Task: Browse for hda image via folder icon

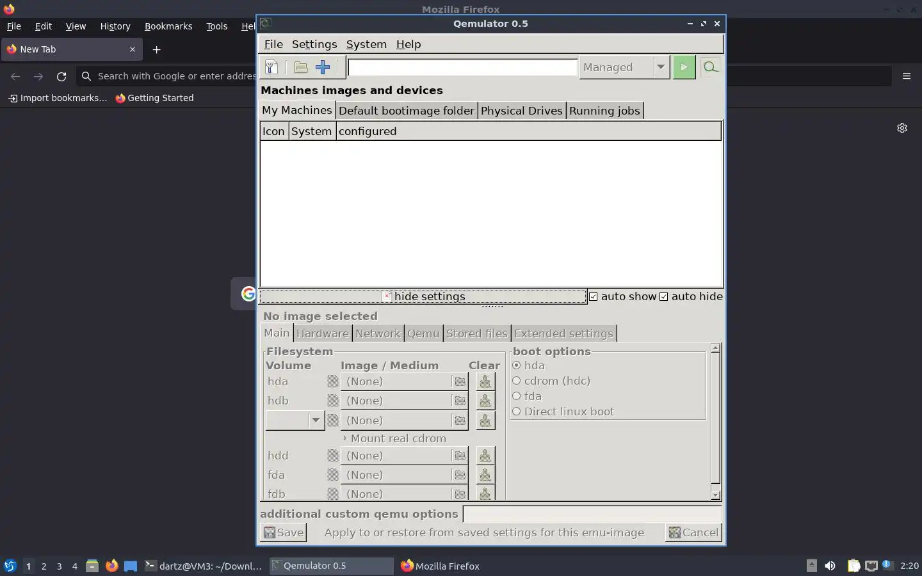Action: 460,381
